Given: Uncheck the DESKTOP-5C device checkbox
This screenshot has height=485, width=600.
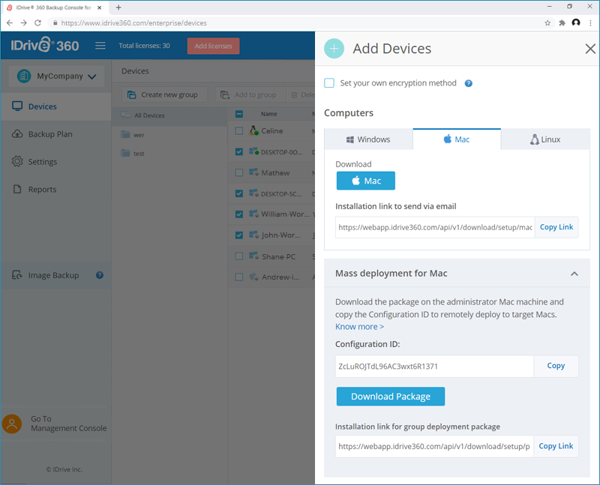Looking at the screenshot, I should pos(239,193).
